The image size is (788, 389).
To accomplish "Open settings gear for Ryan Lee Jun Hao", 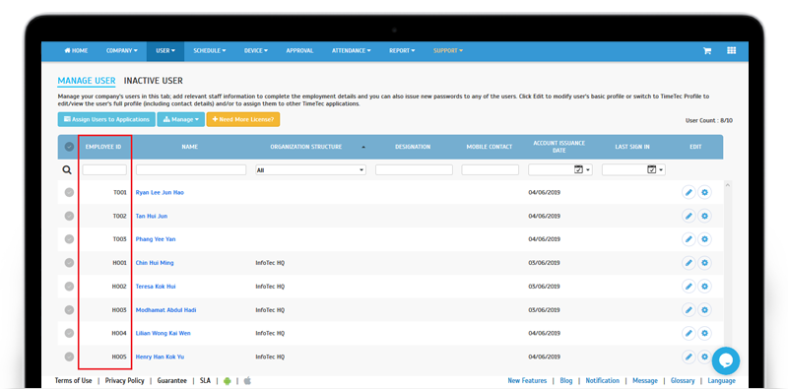I will coord(704,192).
